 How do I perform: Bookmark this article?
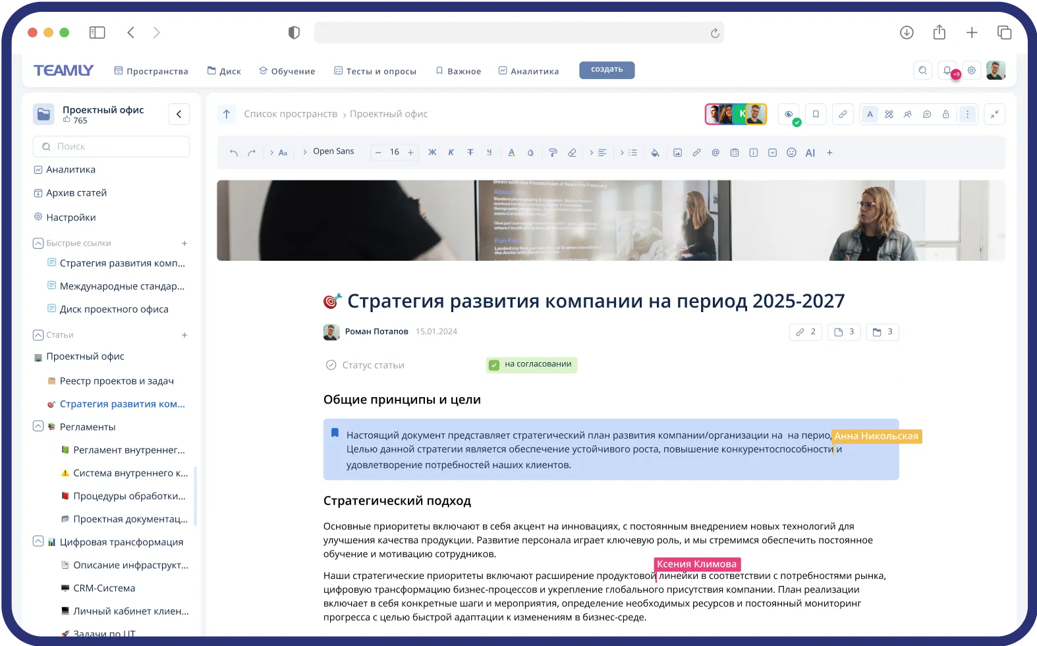[x=816, y=115]
